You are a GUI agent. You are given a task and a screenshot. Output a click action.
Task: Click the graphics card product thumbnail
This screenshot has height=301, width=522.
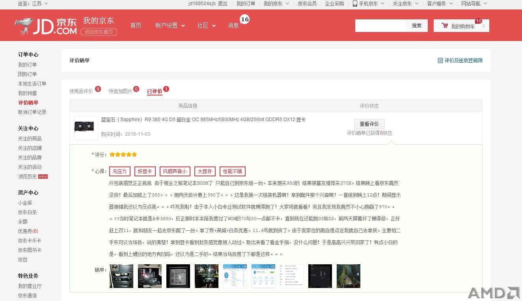click(86, 128)
